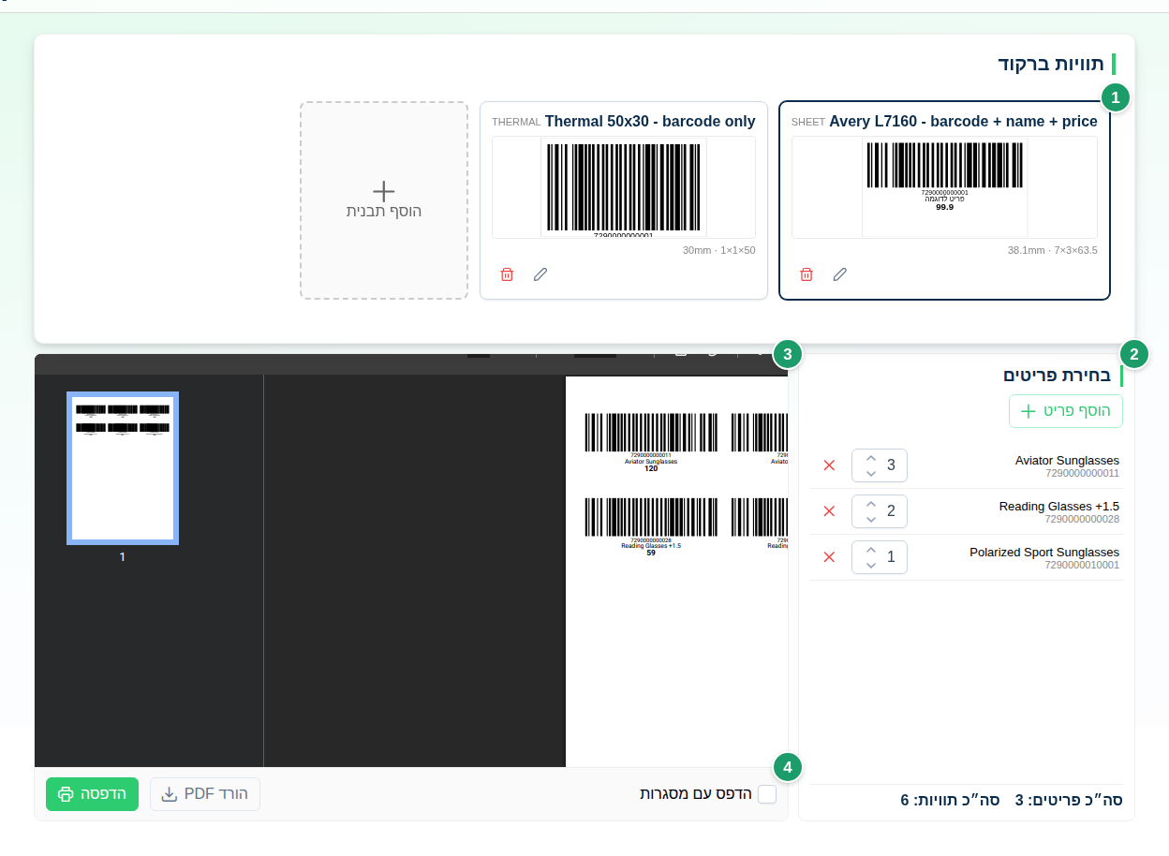Click the Polarized Sport Sunglasses item name
Image resolution: width=1169 pixels, height=856 pixels.
point(1044,553)
